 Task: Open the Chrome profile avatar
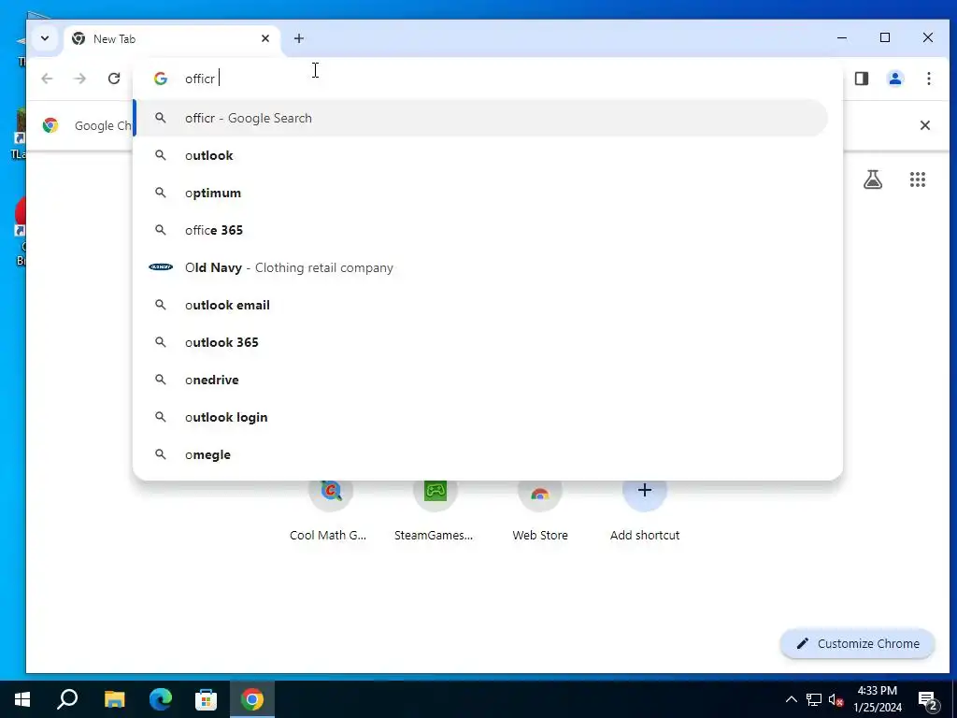(894, 79)
